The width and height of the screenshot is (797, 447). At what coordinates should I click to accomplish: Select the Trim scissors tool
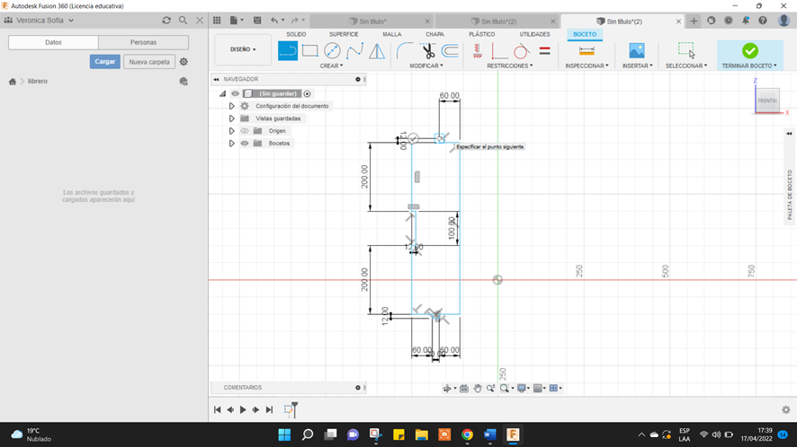pos(428,51)
